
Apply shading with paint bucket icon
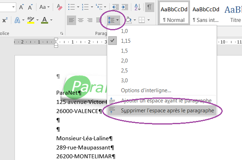(128, 20)
